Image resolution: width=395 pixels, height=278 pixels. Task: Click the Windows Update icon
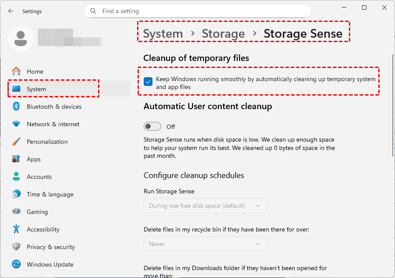[x=16, y=264]
